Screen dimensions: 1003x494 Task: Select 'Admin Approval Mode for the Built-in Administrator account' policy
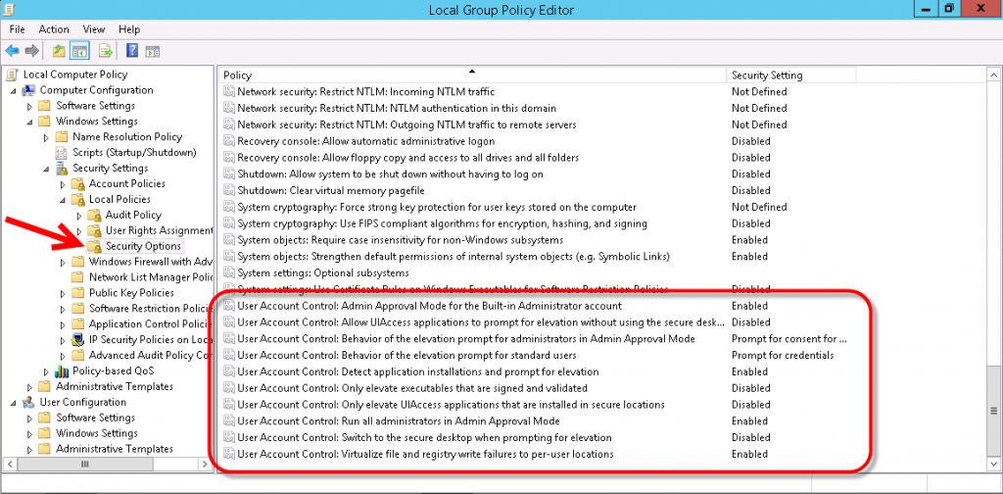click(429, 306)
